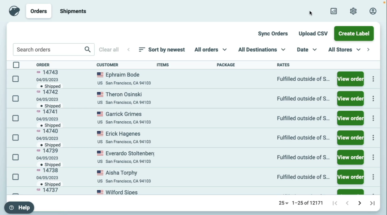The image size is (387, 215).
Task: Jump to the last page of orders
Action: [372, 203]
